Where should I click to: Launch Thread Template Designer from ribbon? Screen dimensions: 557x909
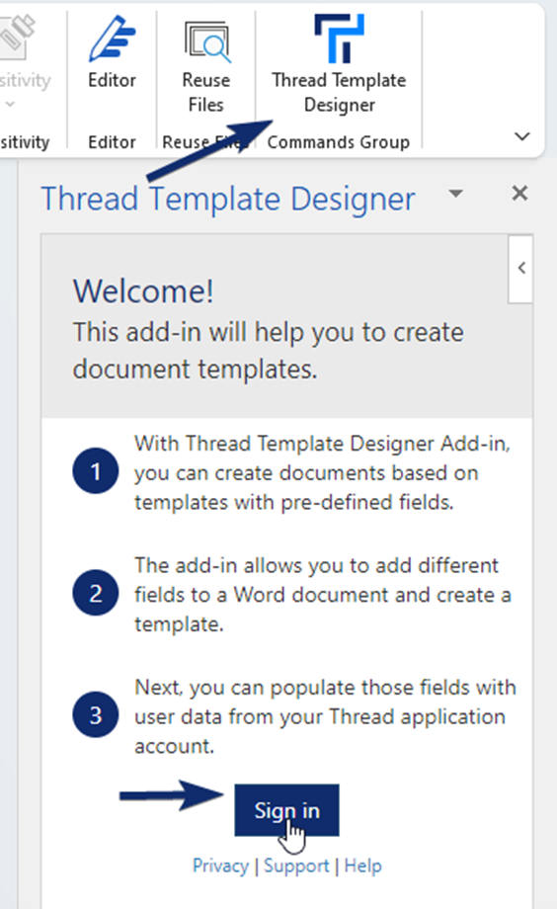(x=339, y=64)
